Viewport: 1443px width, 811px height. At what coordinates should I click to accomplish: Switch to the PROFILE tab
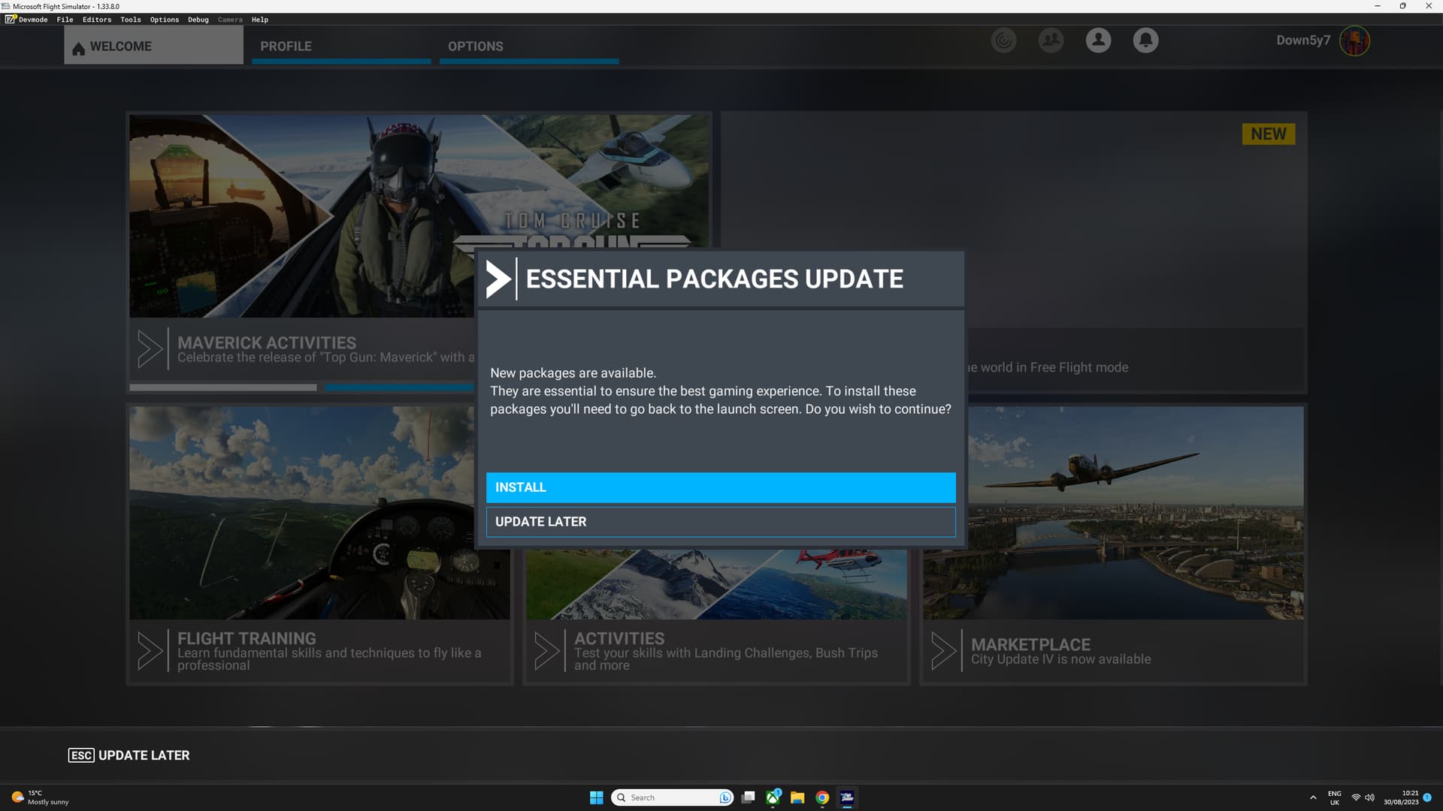click(341, 47)
